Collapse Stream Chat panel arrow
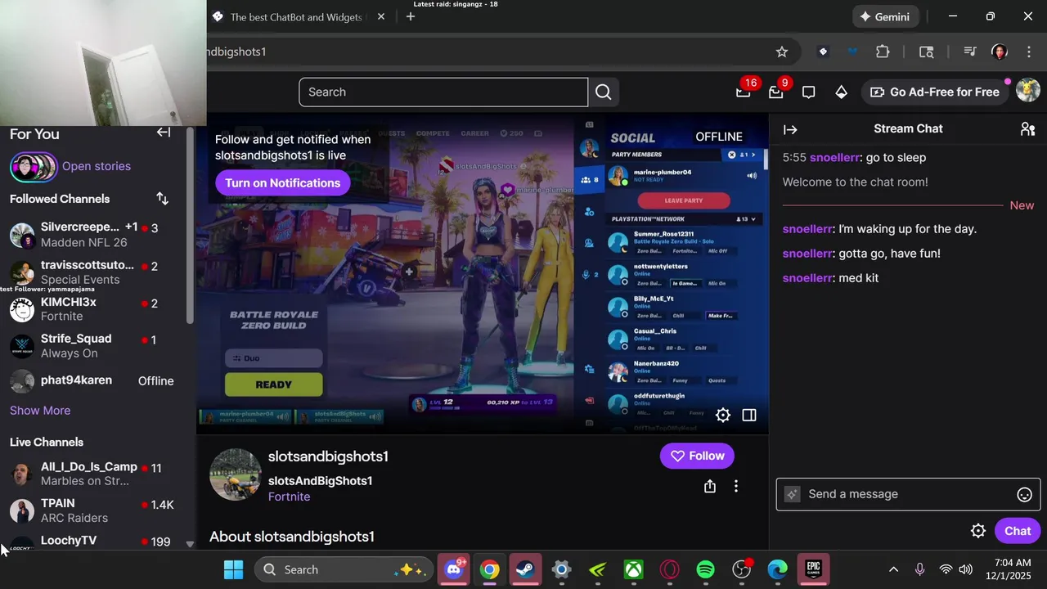1047x589 pixels. tap(790, 129)
